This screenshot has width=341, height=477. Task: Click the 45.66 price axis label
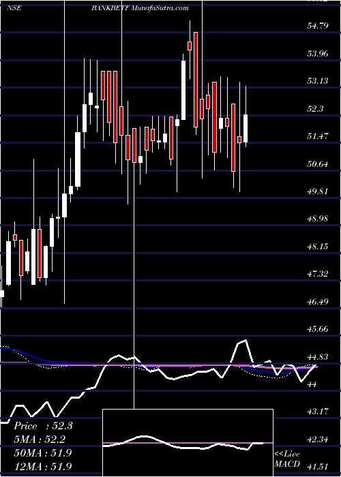pos(318,329)
